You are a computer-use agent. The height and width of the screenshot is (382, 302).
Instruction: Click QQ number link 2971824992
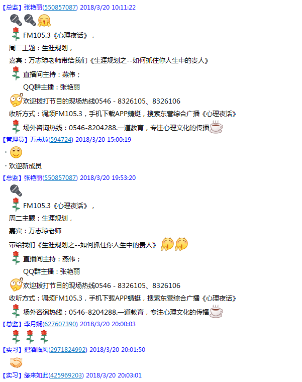click(x=68, y=350)
